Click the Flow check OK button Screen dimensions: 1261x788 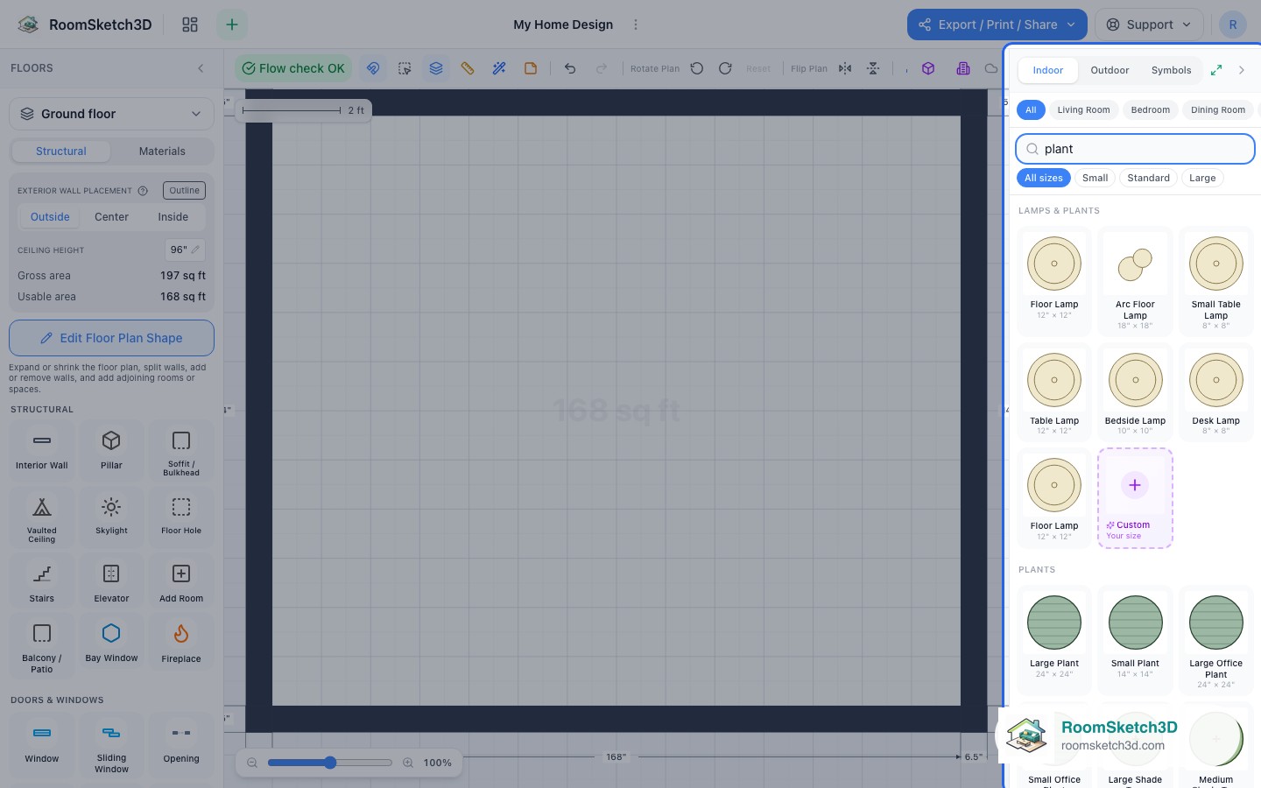pos(293,68)
